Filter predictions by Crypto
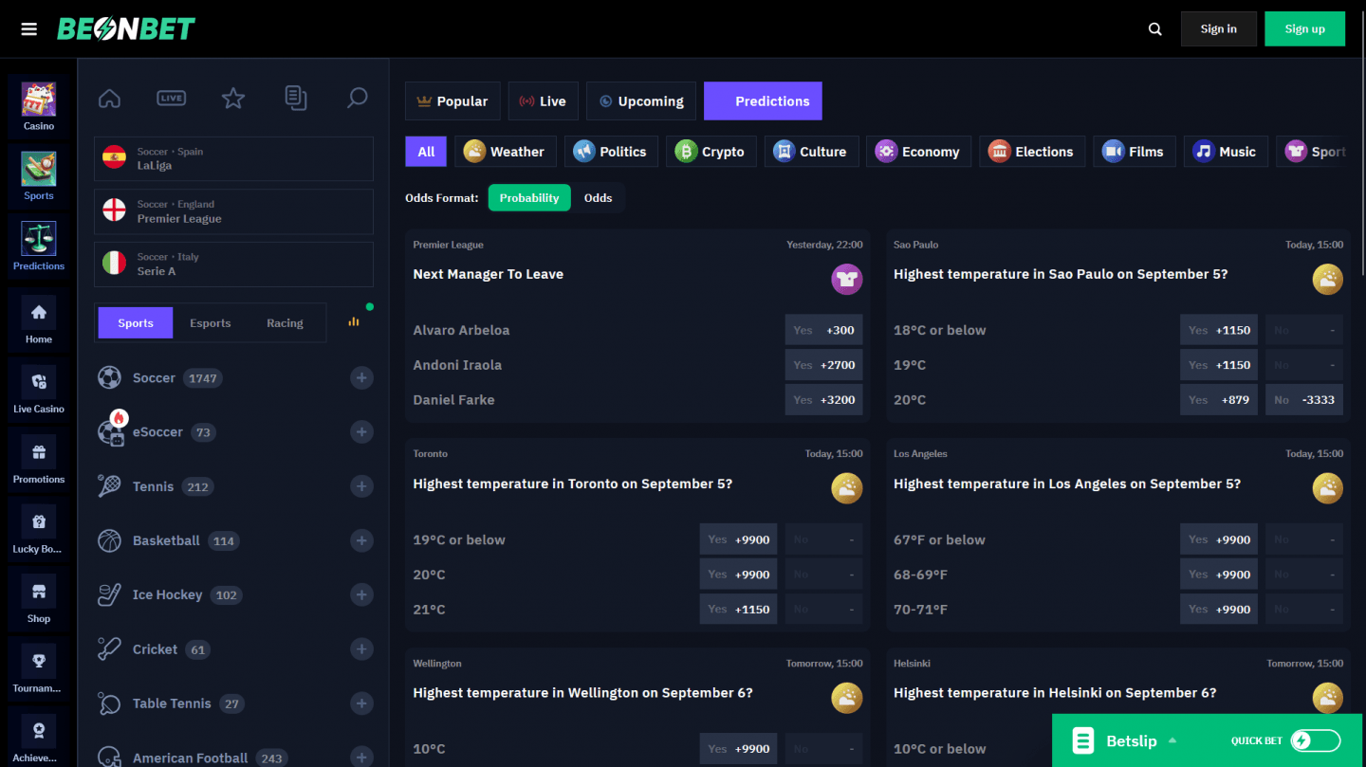The width and height of the screenshot is (1366, 767). point(711,152)
